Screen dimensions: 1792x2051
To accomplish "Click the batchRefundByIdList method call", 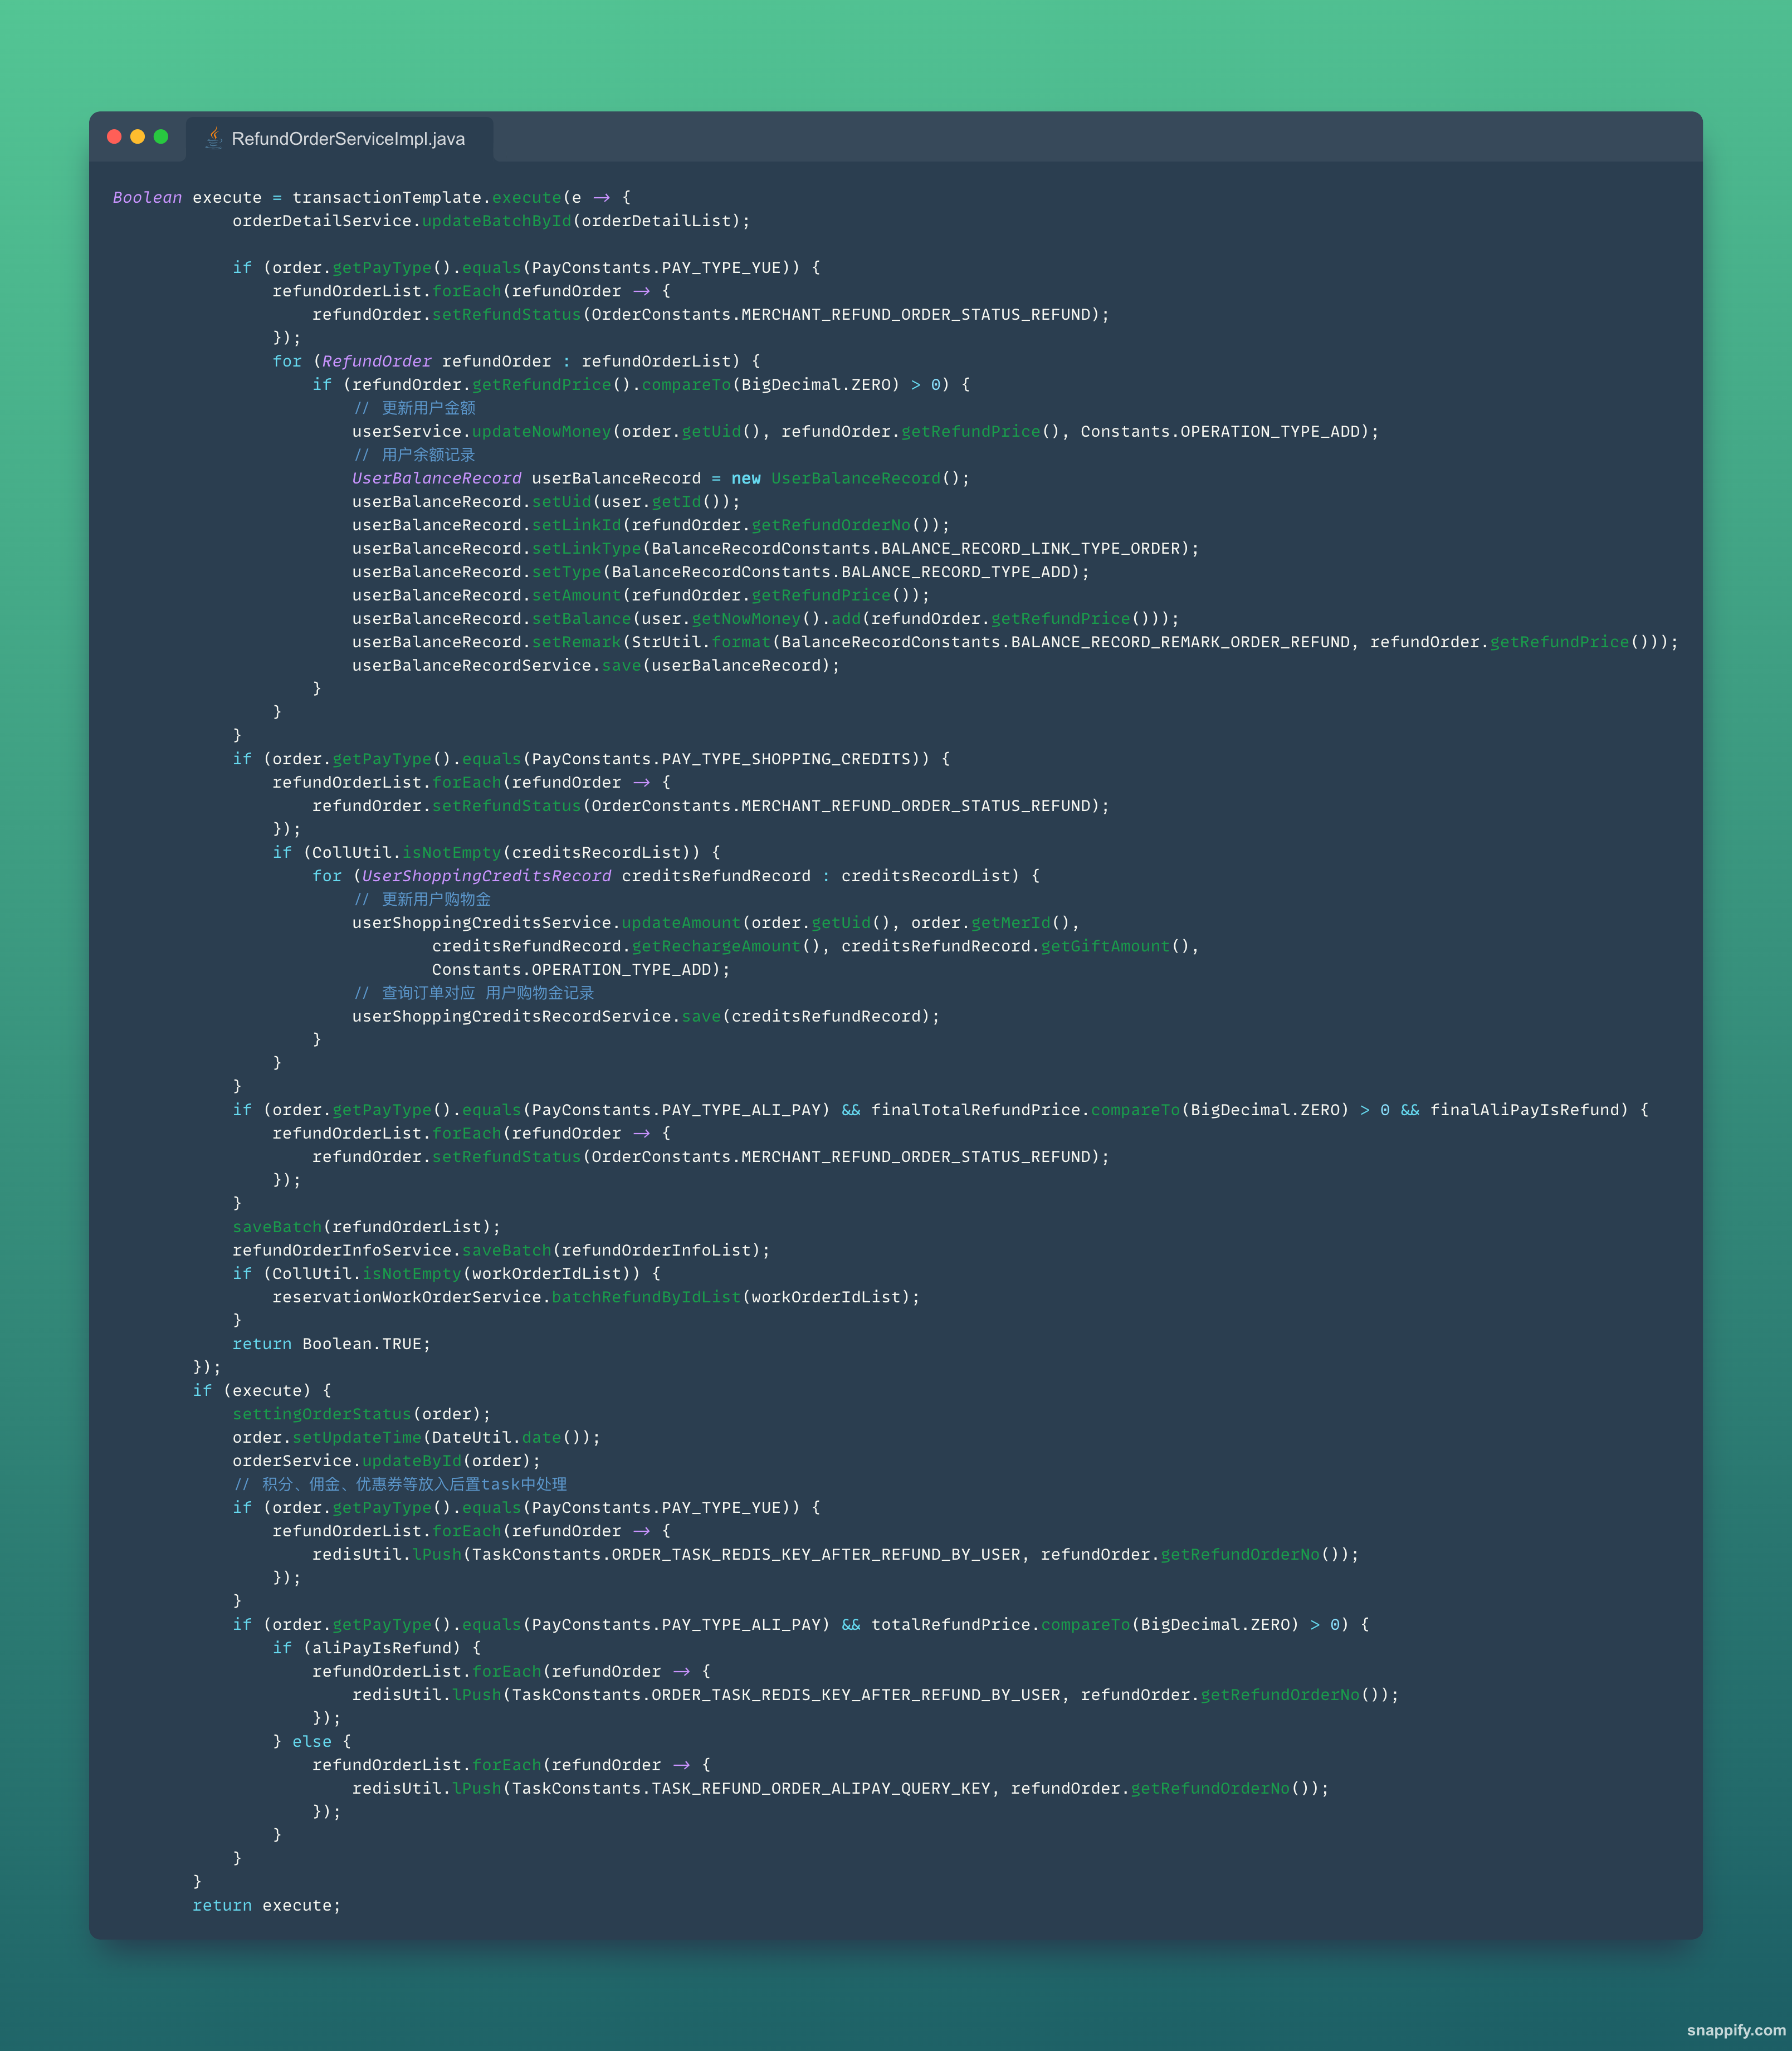I will (x=646, y=1297).
